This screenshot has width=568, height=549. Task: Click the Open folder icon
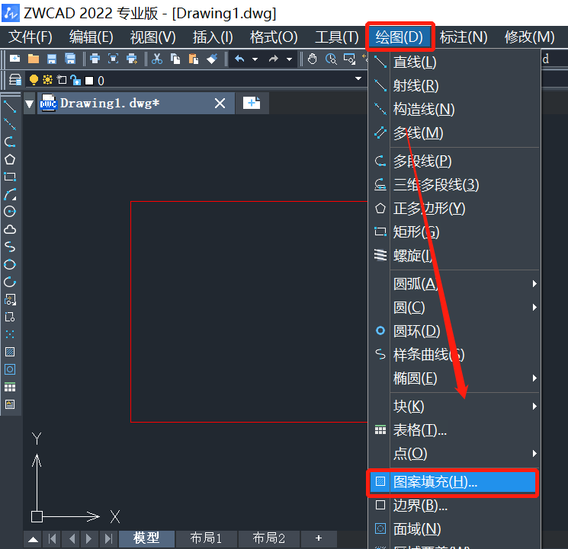coord(34,59)
